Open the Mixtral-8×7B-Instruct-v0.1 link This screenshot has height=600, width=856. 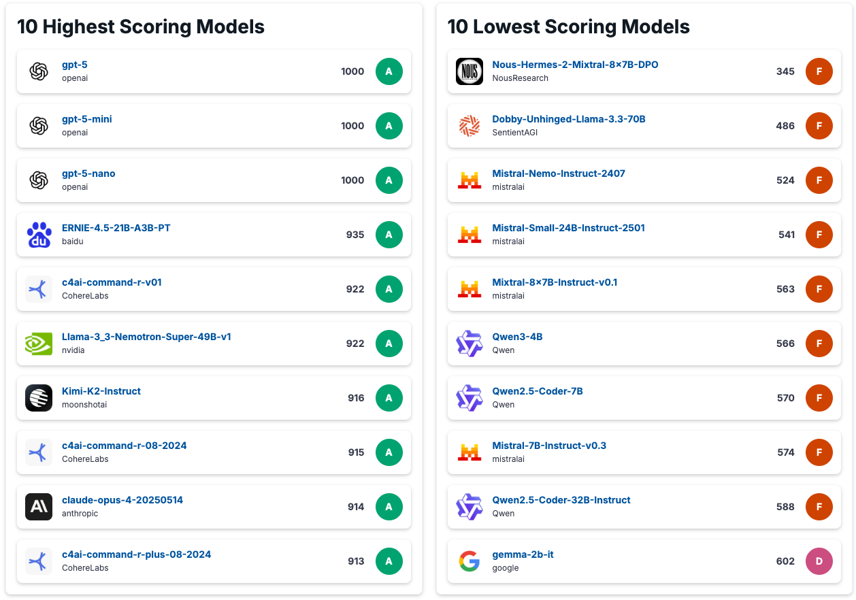(555, 282)
